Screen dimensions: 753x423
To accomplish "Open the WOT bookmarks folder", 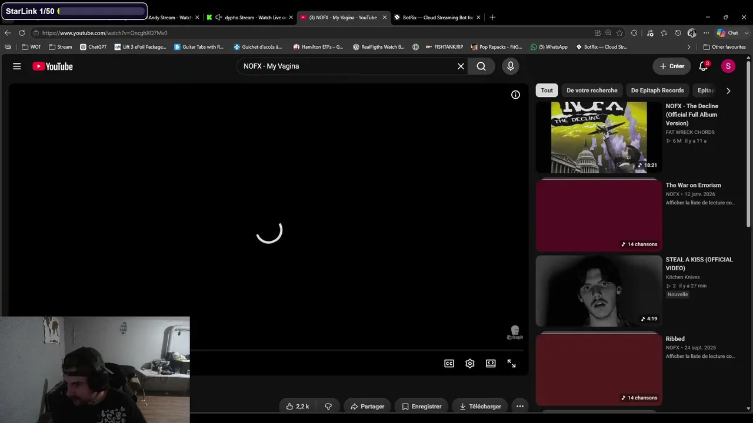I will point(31,47).
